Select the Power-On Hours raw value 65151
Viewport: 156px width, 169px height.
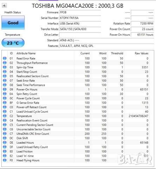click(144, 89)
